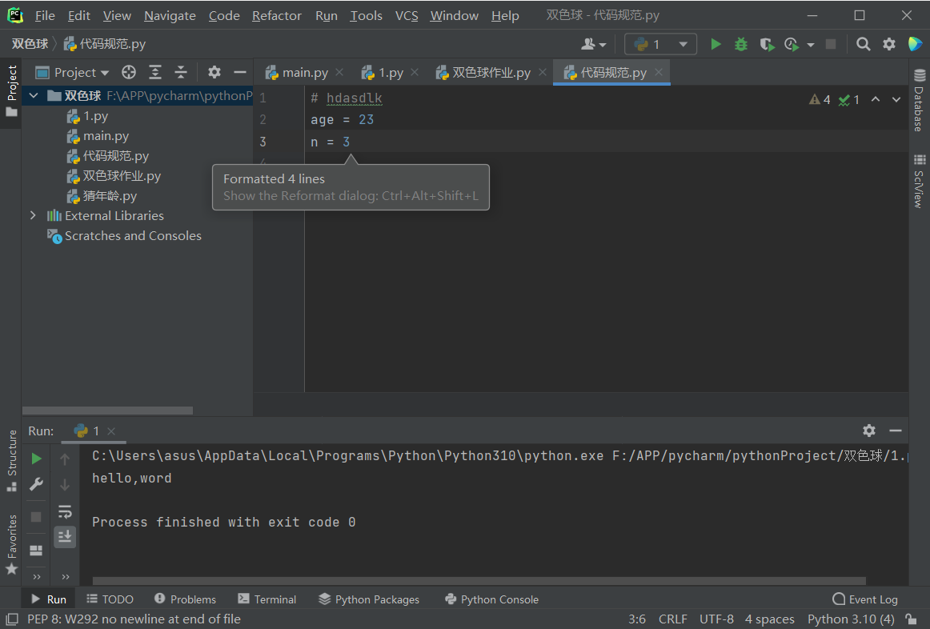Close the Run tab named 1
Image resolution: width=930 pixels, height=629 pixels.
click(x=111, y=431)
